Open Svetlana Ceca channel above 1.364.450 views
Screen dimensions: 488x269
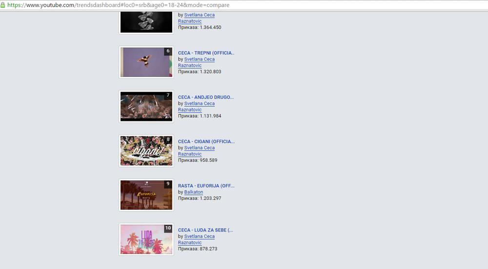click(199, 15)
